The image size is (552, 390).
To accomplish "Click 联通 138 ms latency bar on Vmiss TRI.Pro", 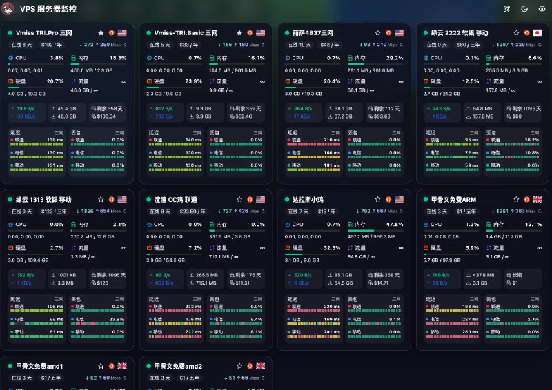I will 37,145.
